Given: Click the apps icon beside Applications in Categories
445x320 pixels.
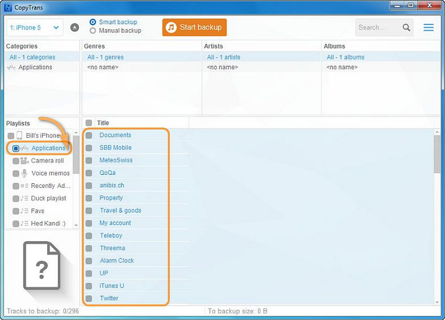Looking at the screenshot, I should 11,67.
